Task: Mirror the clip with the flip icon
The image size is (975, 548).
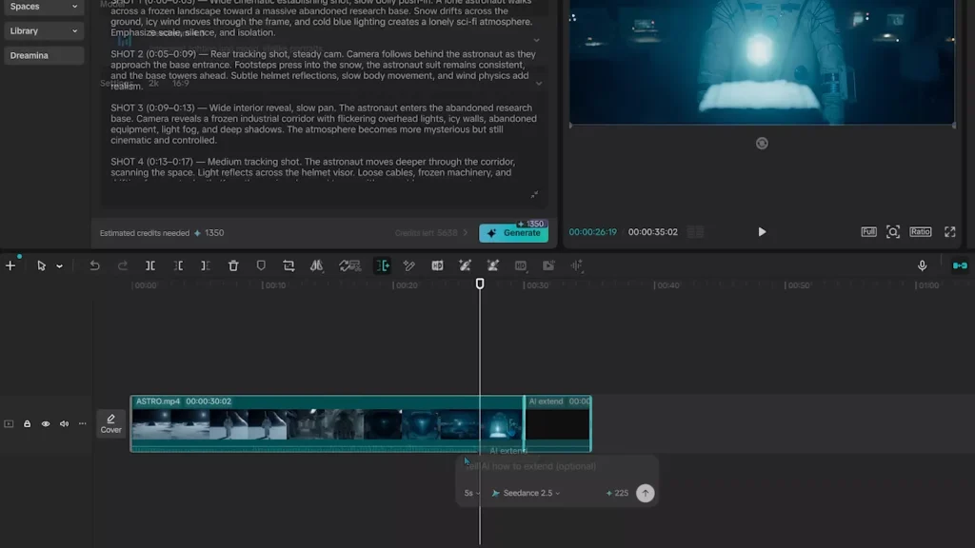Action: tap(316, 266)
